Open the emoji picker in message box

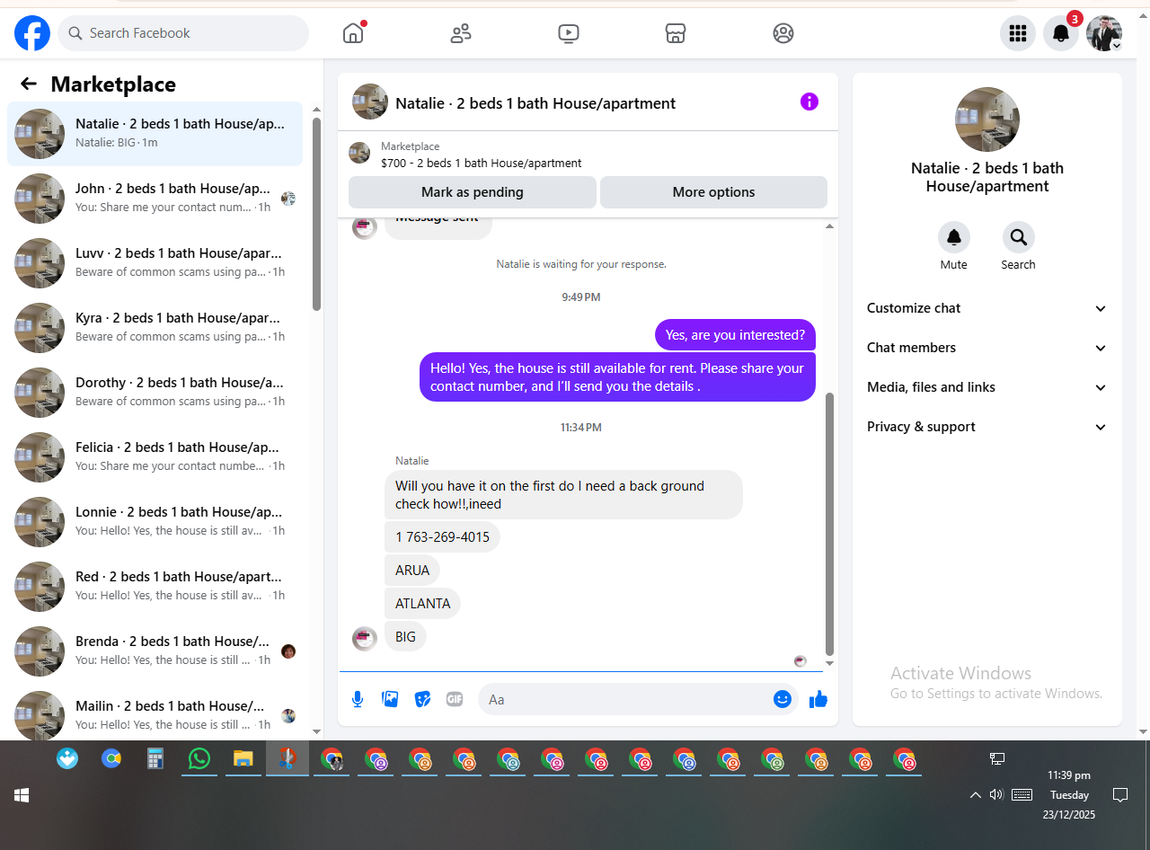click(x=783, y=699)
